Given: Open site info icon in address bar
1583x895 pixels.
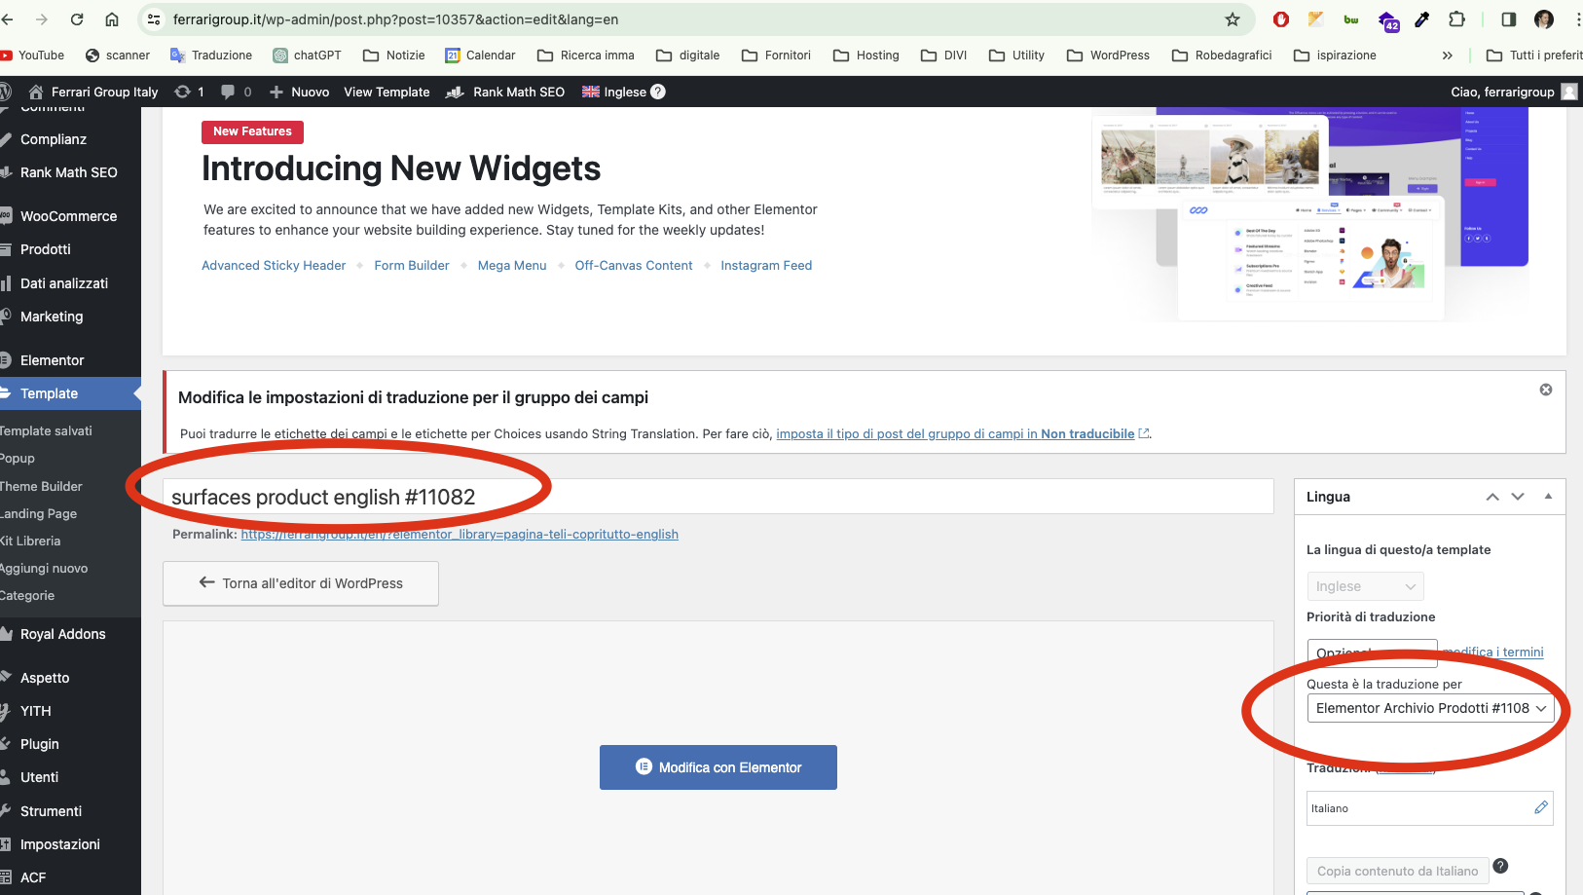Looking at the screenshot, I should pos(154,19).
